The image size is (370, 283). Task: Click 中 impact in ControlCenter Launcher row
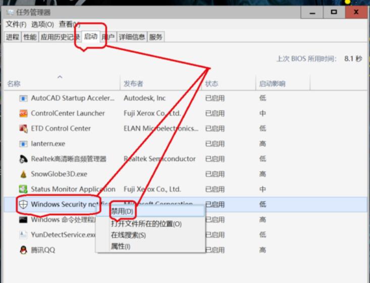[262, 114]
